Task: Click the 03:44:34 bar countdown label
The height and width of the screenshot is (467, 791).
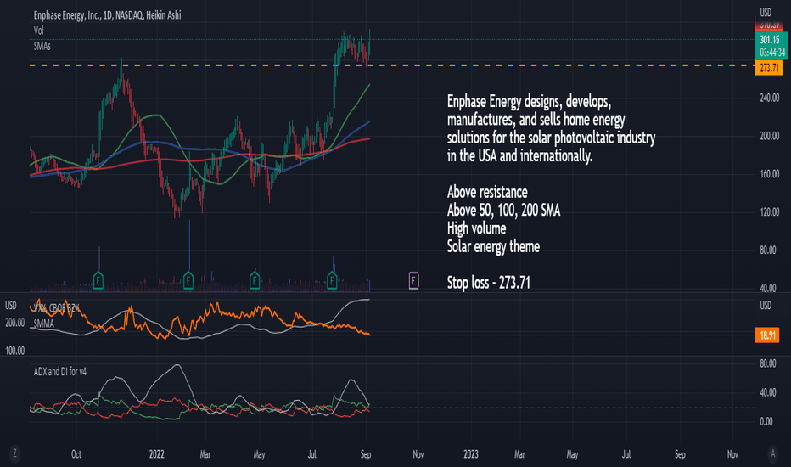Action: click(771, 53)
